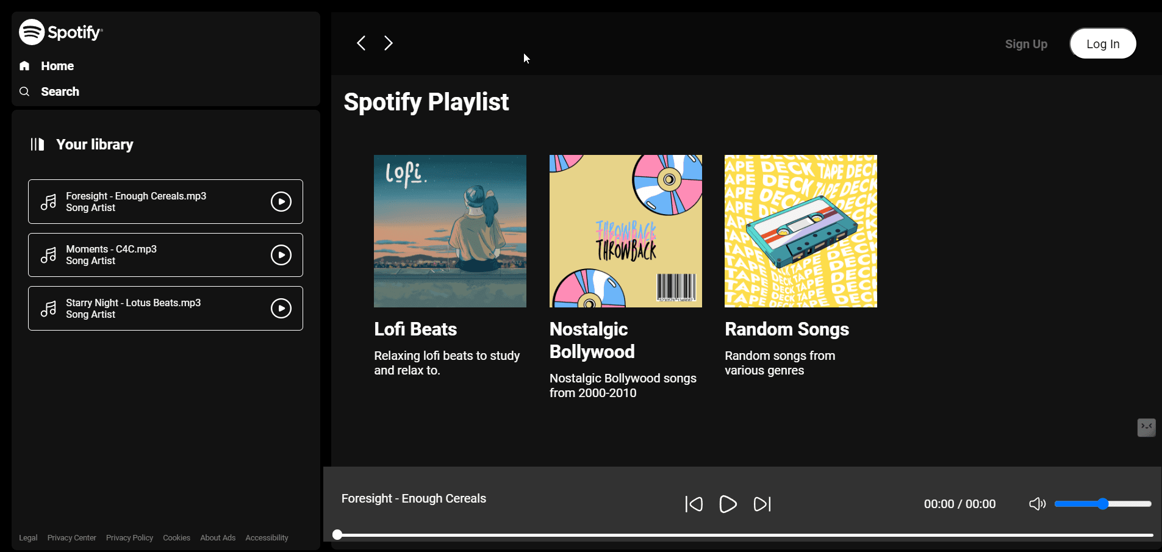Screen dimensions: 1162x552
Task: Click the Spotify Playlist heading
Action: [x=426, y=102]
